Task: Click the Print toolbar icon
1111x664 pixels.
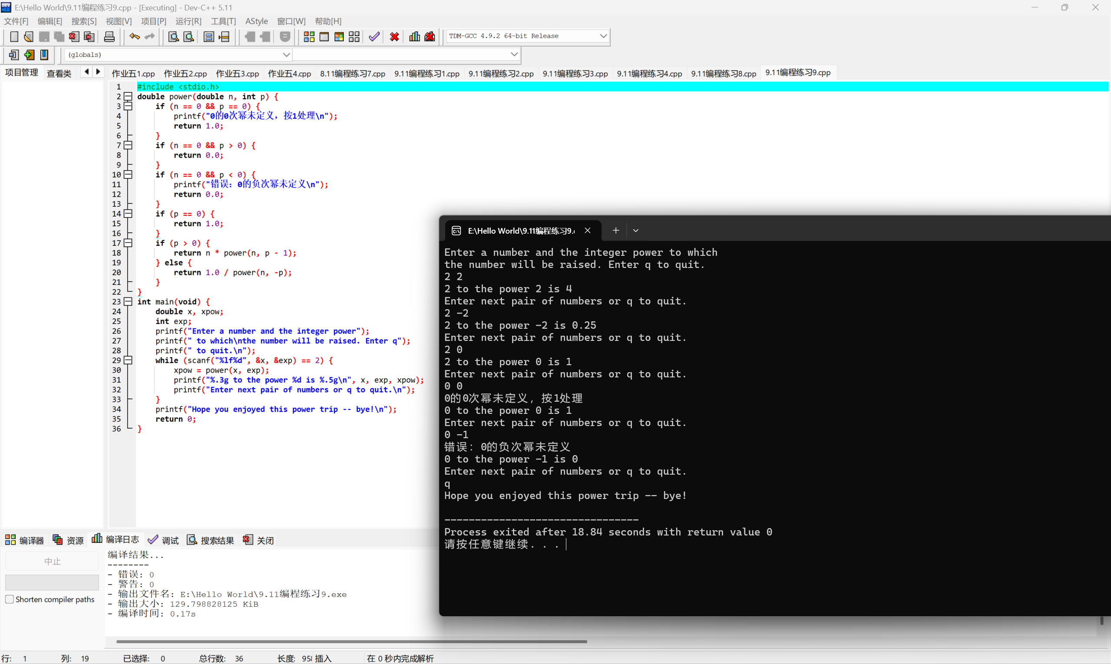Action: [x=109, y=36]
